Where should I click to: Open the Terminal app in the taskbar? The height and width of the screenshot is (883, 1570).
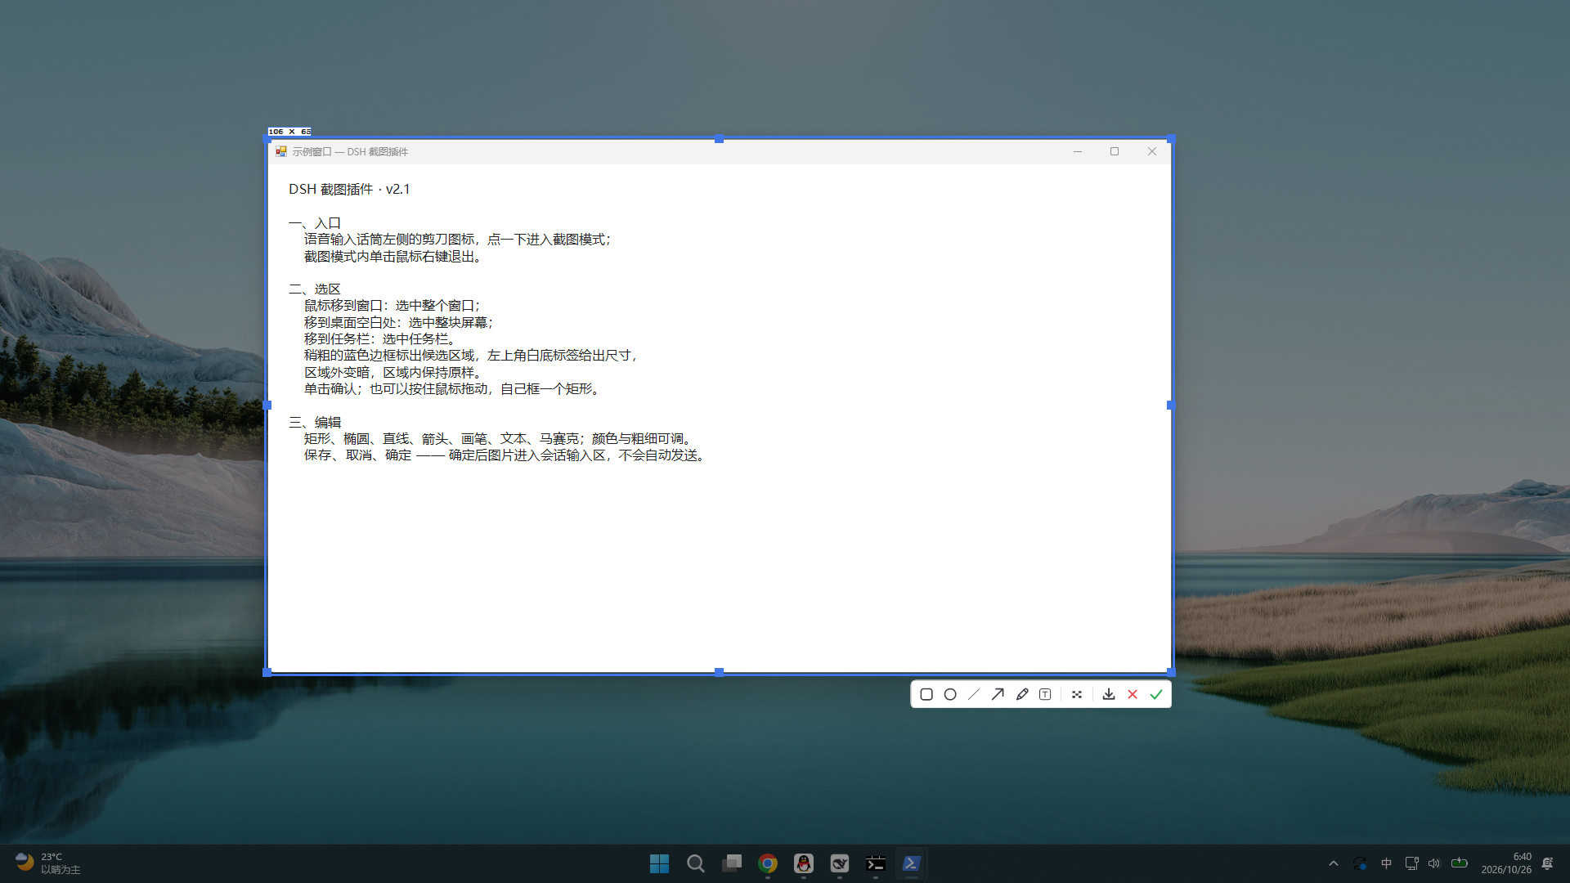tap(876, 863)
